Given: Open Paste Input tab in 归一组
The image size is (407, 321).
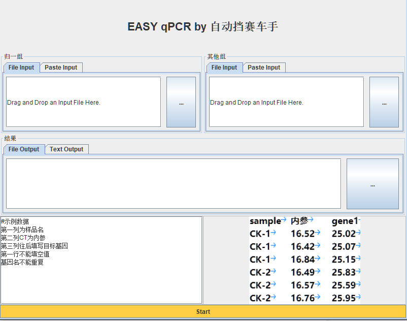Looking at the screenshot, I should (x=61, y=68).
